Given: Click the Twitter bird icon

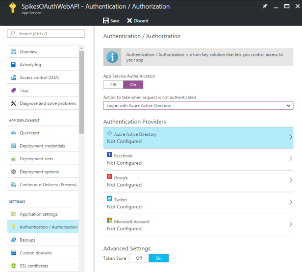Looking at the screenshot, I should (x=109, y=198).
